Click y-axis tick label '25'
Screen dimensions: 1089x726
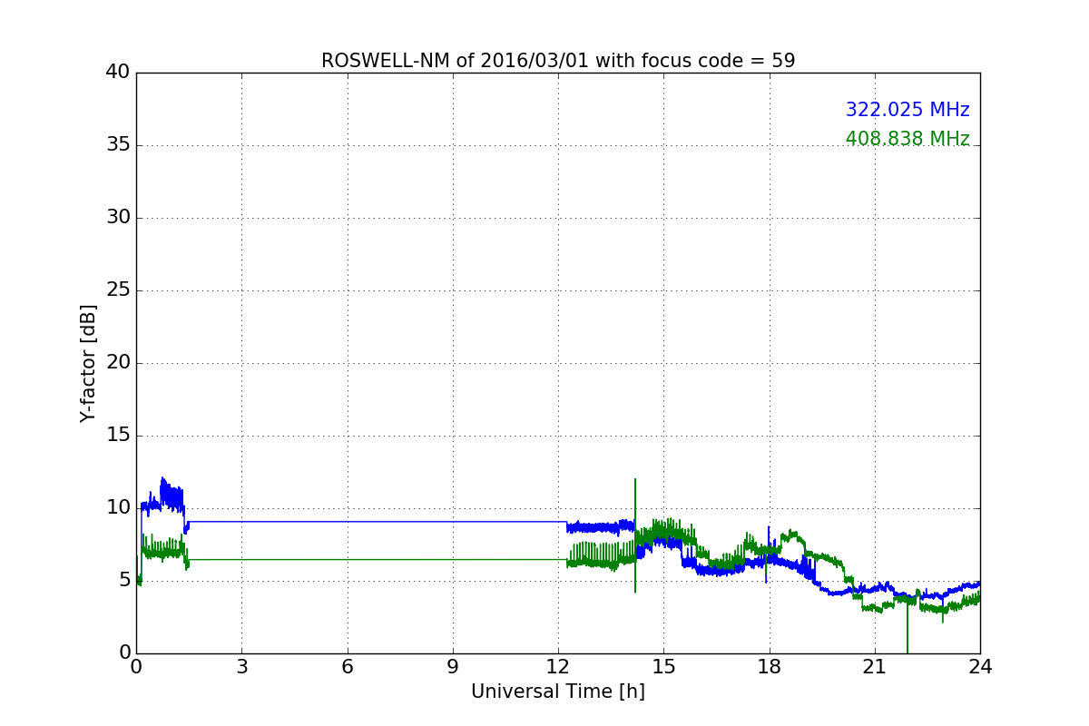click(119, 290)
